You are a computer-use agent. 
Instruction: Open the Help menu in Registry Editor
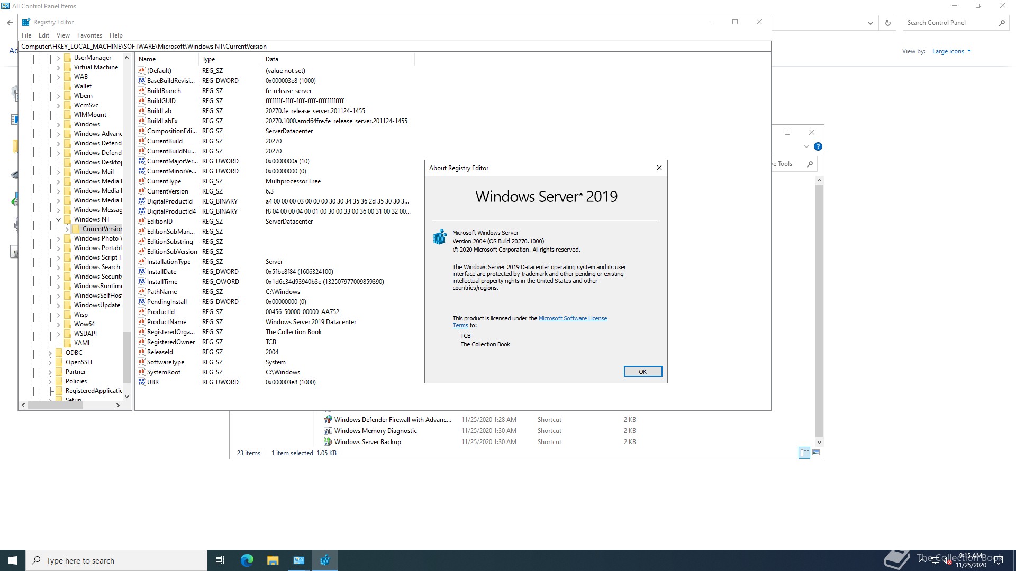(x=116, y=35)
